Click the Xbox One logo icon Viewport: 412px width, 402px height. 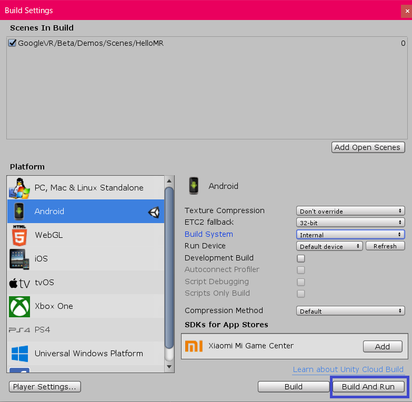tap(19, 307)
